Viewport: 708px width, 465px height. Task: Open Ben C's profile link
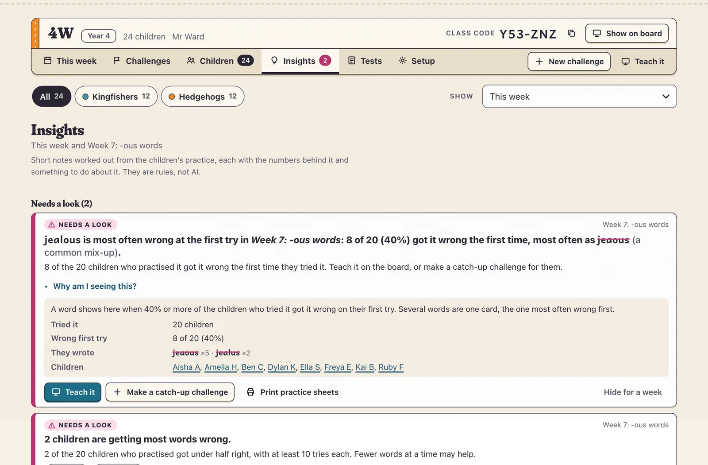pyautogui.click(x=252, y=367)
